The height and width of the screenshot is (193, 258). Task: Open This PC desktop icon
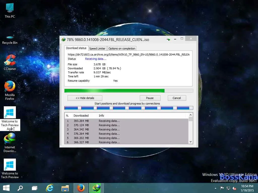tap(10, 11)
